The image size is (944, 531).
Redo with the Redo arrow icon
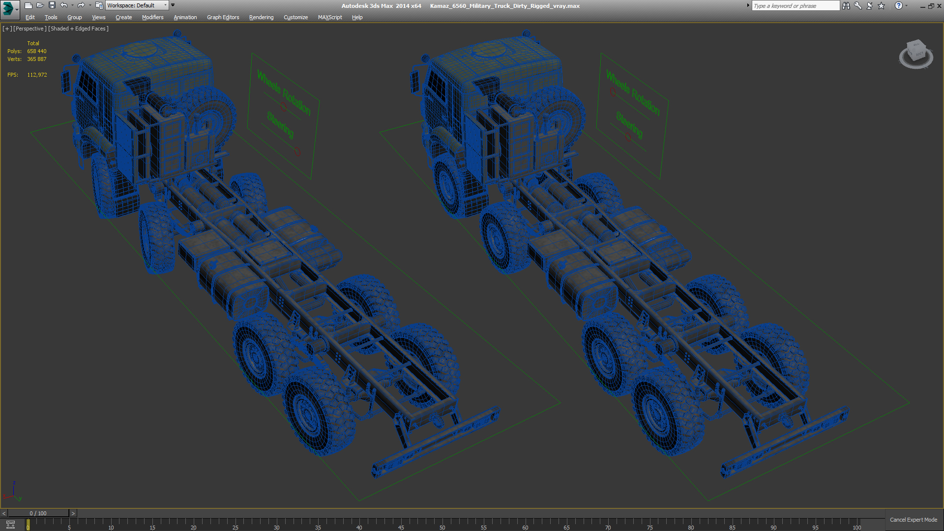click(81, 5)
